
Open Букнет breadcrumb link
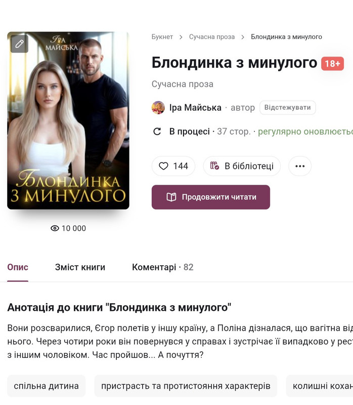[x=162, y=37]
